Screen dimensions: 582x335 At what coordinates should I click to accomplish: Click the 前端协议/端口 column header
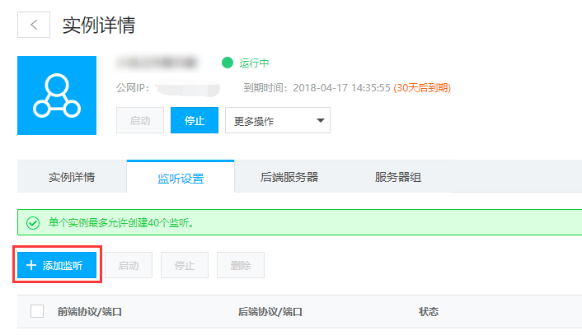[90, 312]
